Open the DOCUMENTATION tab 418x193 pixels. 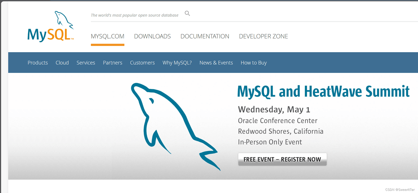click(x=205, y=36)
